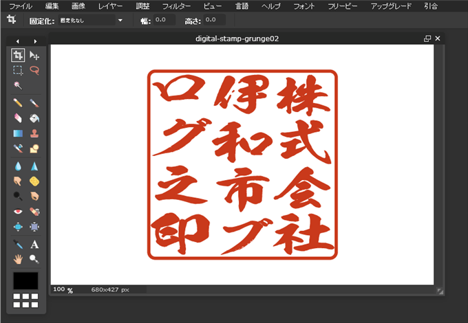The image size is (468, 323).
Task: Click the crop icon in options bar
Action: click(11, 20)
